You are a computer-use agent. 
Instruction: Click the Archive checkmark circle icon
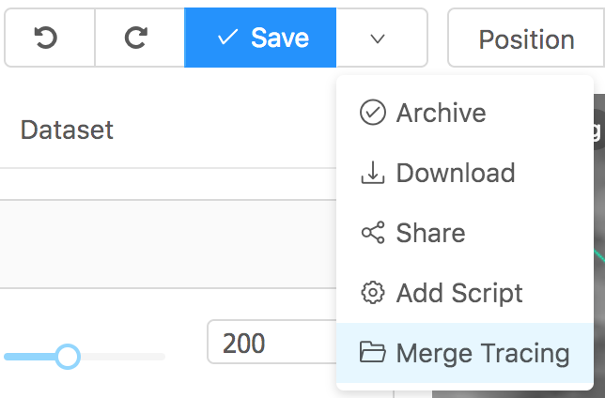tap(372, 113)
